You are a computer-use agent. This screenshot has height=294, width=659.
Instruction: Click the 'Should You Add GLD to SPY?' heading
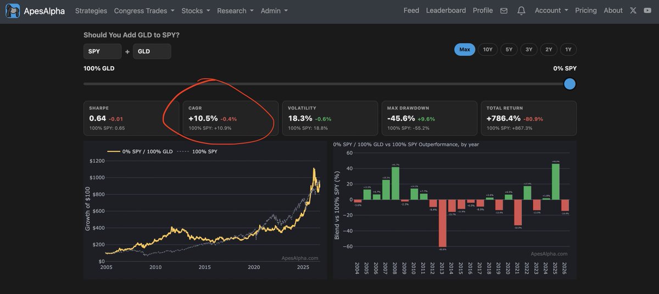coord(131,35)
